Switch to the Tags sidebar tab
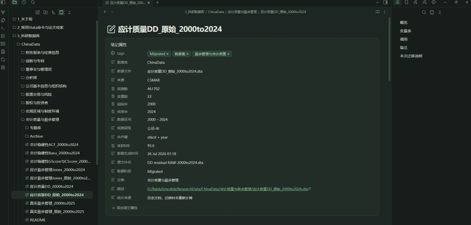The height and width of the screenshot is (225, 471). pyautogui.click(x=434, y=3)
